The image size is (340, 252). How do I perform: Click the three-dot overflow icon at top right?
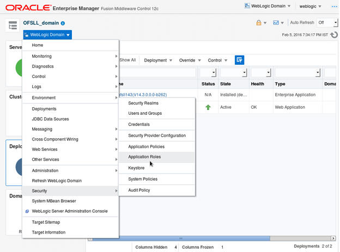pos(335,7)
